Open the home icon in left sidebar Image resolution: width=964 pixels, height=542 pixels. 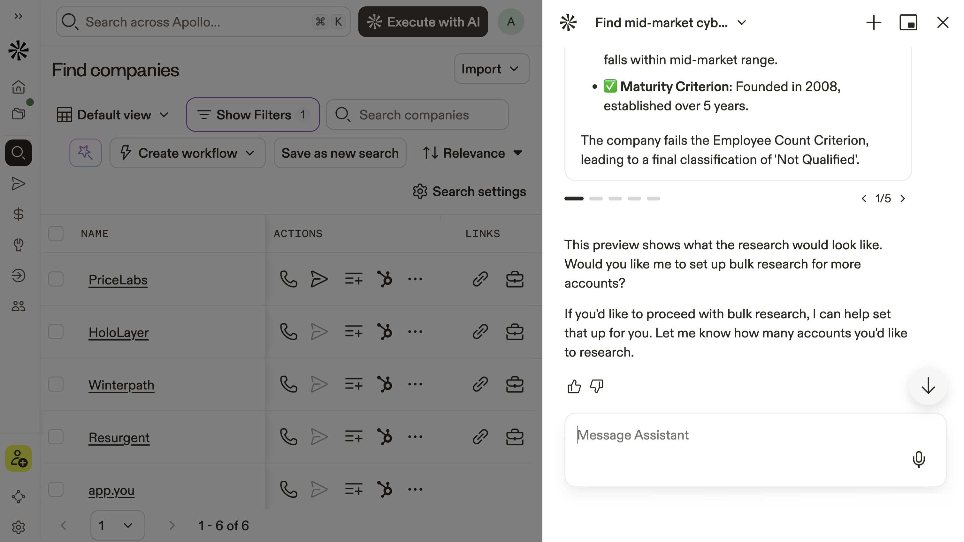tap(18, 87)
